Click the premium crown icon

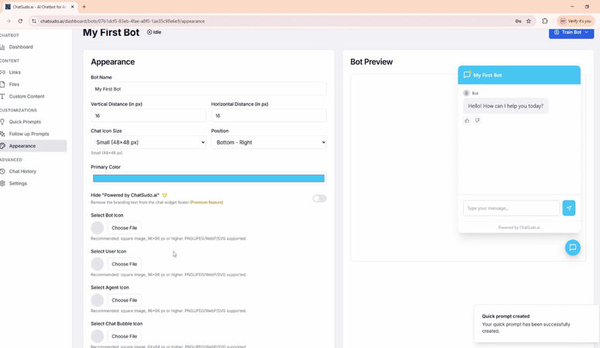(x=165, y=196)
